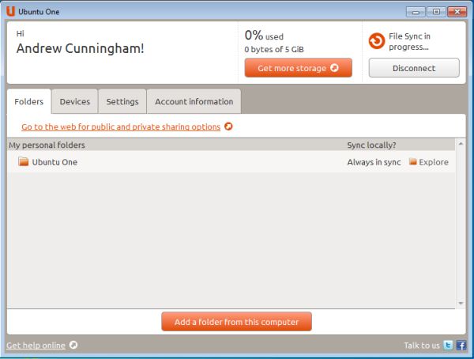
Task: Click the My personal folders column header
Action: point(47,145)
